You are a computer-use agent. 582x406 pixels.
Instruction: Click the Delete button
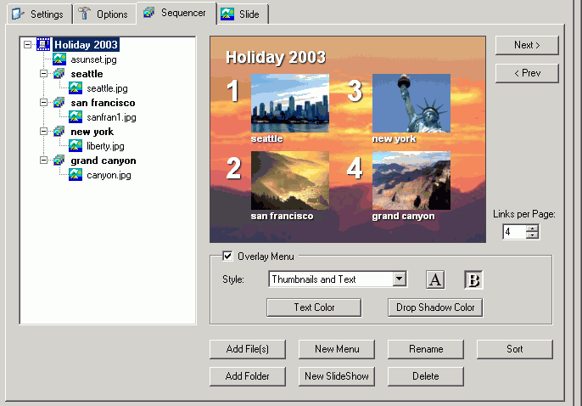(426, 376)
